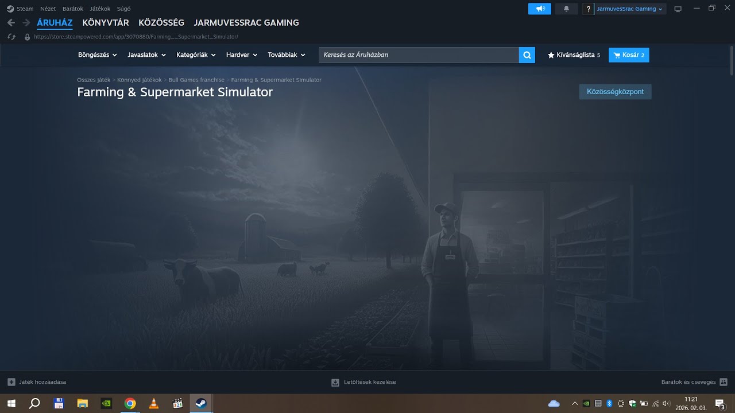Open VLC media player from taskbar
The height and width of the screenshot is (413, 735).
point(154,403)
